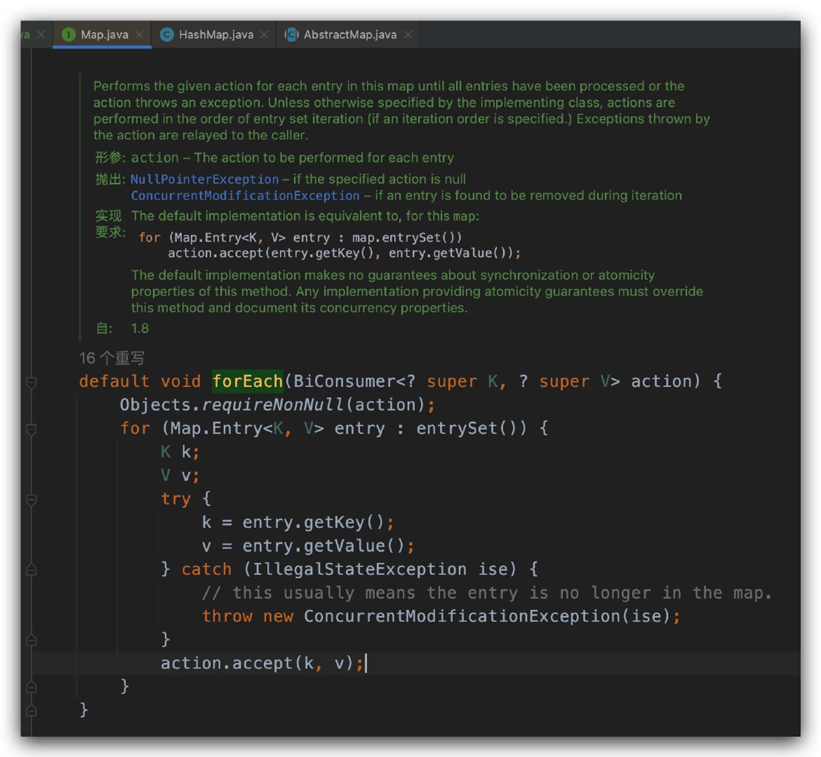Click the green interface icon on Map.java tab
This screenshot has width=821, height=757.
pos(69,34)
